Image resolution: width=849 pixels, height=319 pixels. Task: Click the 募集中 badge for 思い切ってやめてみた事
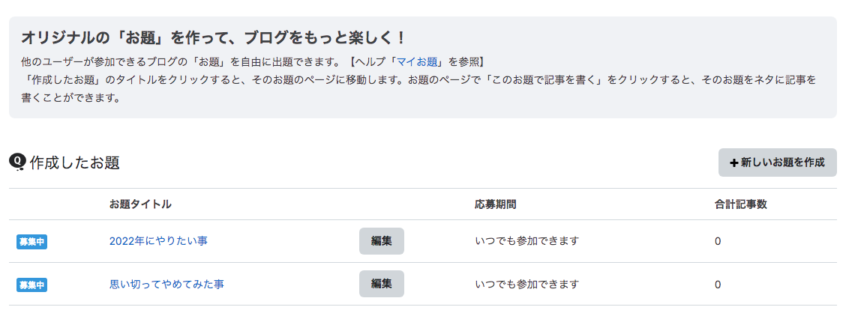pos(32,285)
